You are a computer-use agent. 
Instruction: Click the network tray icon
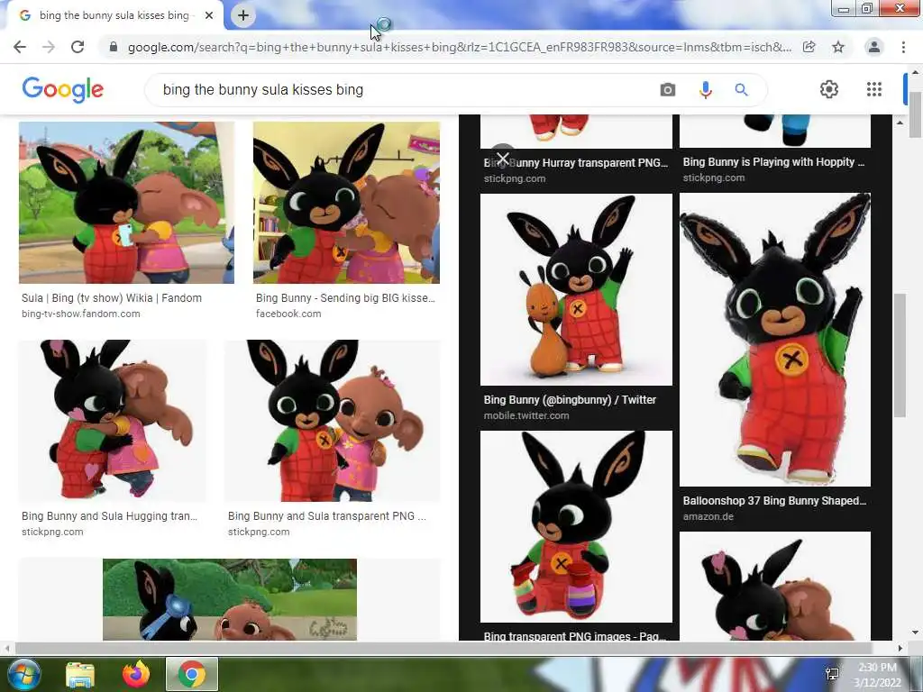pyautogui.click(x=832, y=674)
